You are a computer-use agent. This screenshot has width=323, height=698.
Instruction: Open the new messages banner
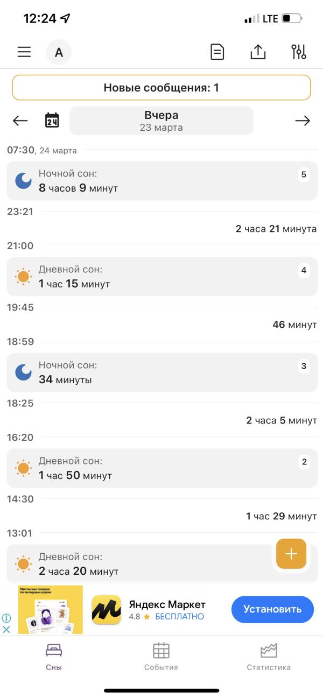161,88
